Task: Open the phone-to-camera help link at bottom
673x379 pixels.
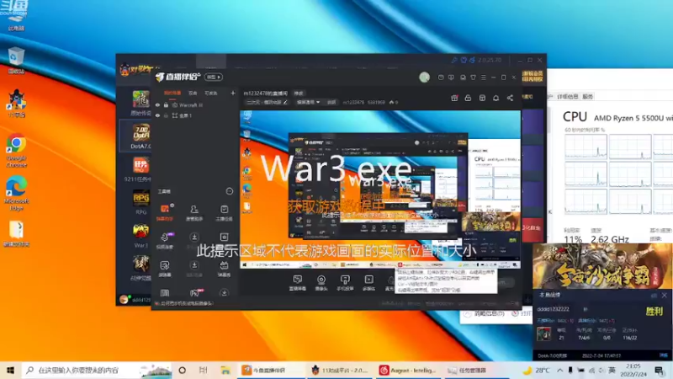Action: click(184, 303)
